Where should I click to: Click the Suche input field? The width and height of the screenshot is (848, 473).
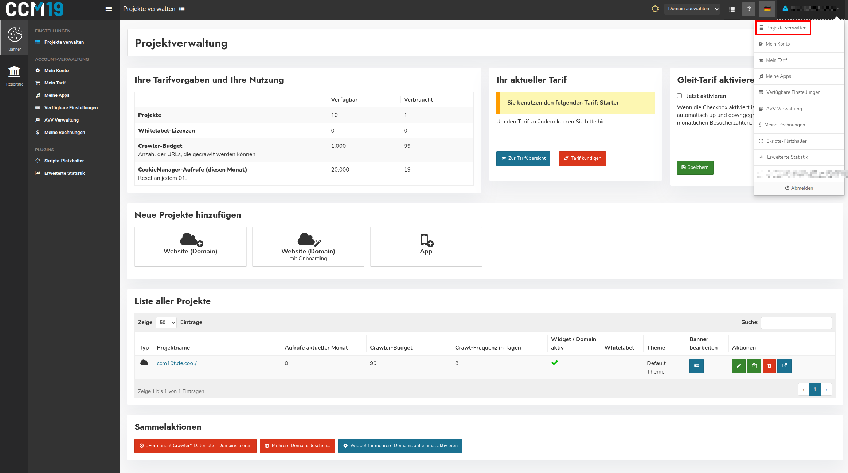[x=796, y=322]
